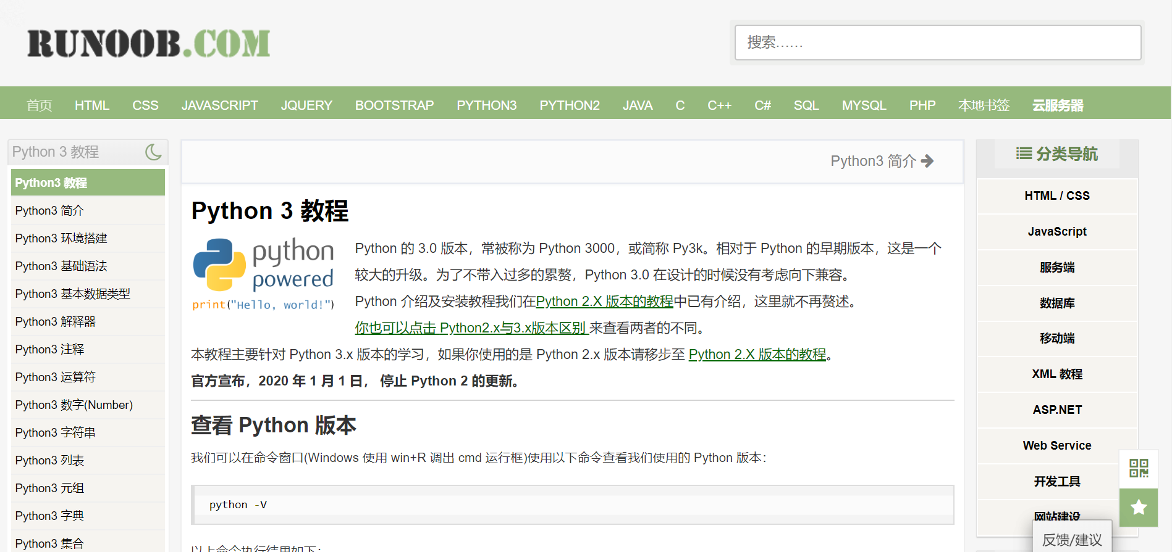Click the Python 3 教程 page heading
The height and width of the screenshot is (552, 1172).
coord(270,211)
